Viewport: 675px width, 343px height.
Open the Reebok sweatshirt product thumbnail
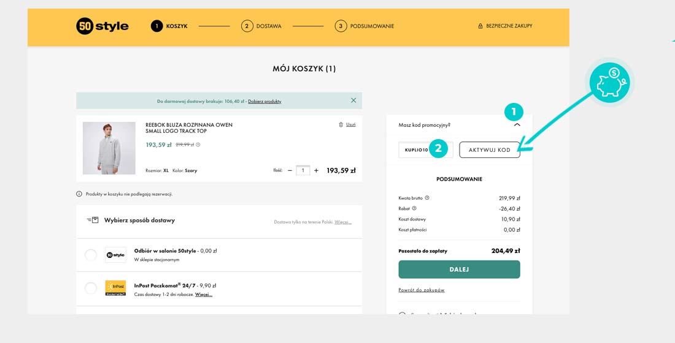pyautogui.click(x=109, y=148)
